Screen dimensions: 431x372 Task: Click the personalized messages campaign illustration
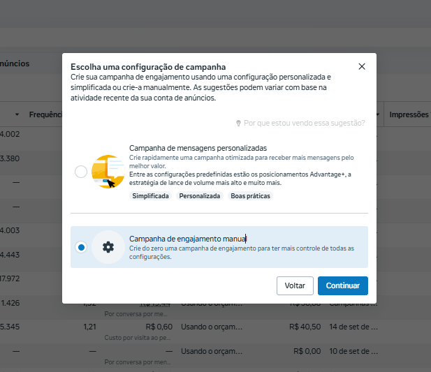click(108, 172)
